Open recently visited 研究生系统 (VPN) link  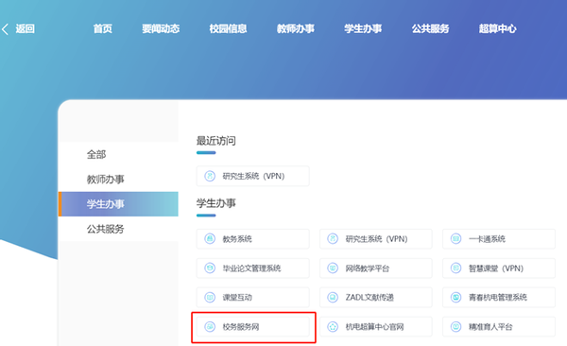point(252,176)
